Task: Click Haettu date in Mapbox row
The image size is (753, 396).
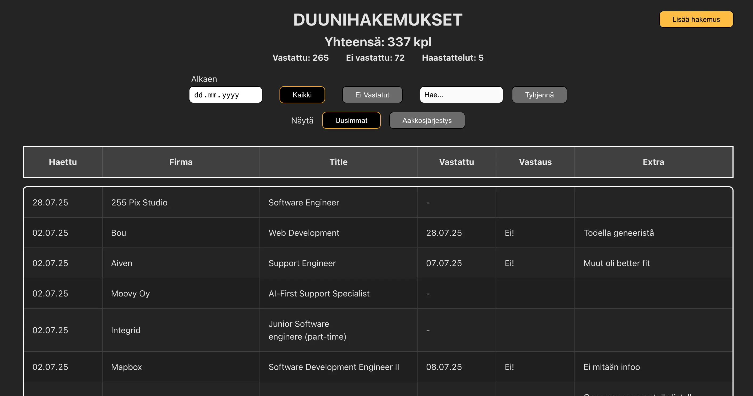Action: [x=50, y=367]
